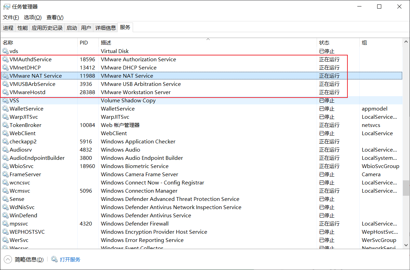Click PID 10084 cell
The width and height of the screenshot is (410, 270).
pos(87,125)
